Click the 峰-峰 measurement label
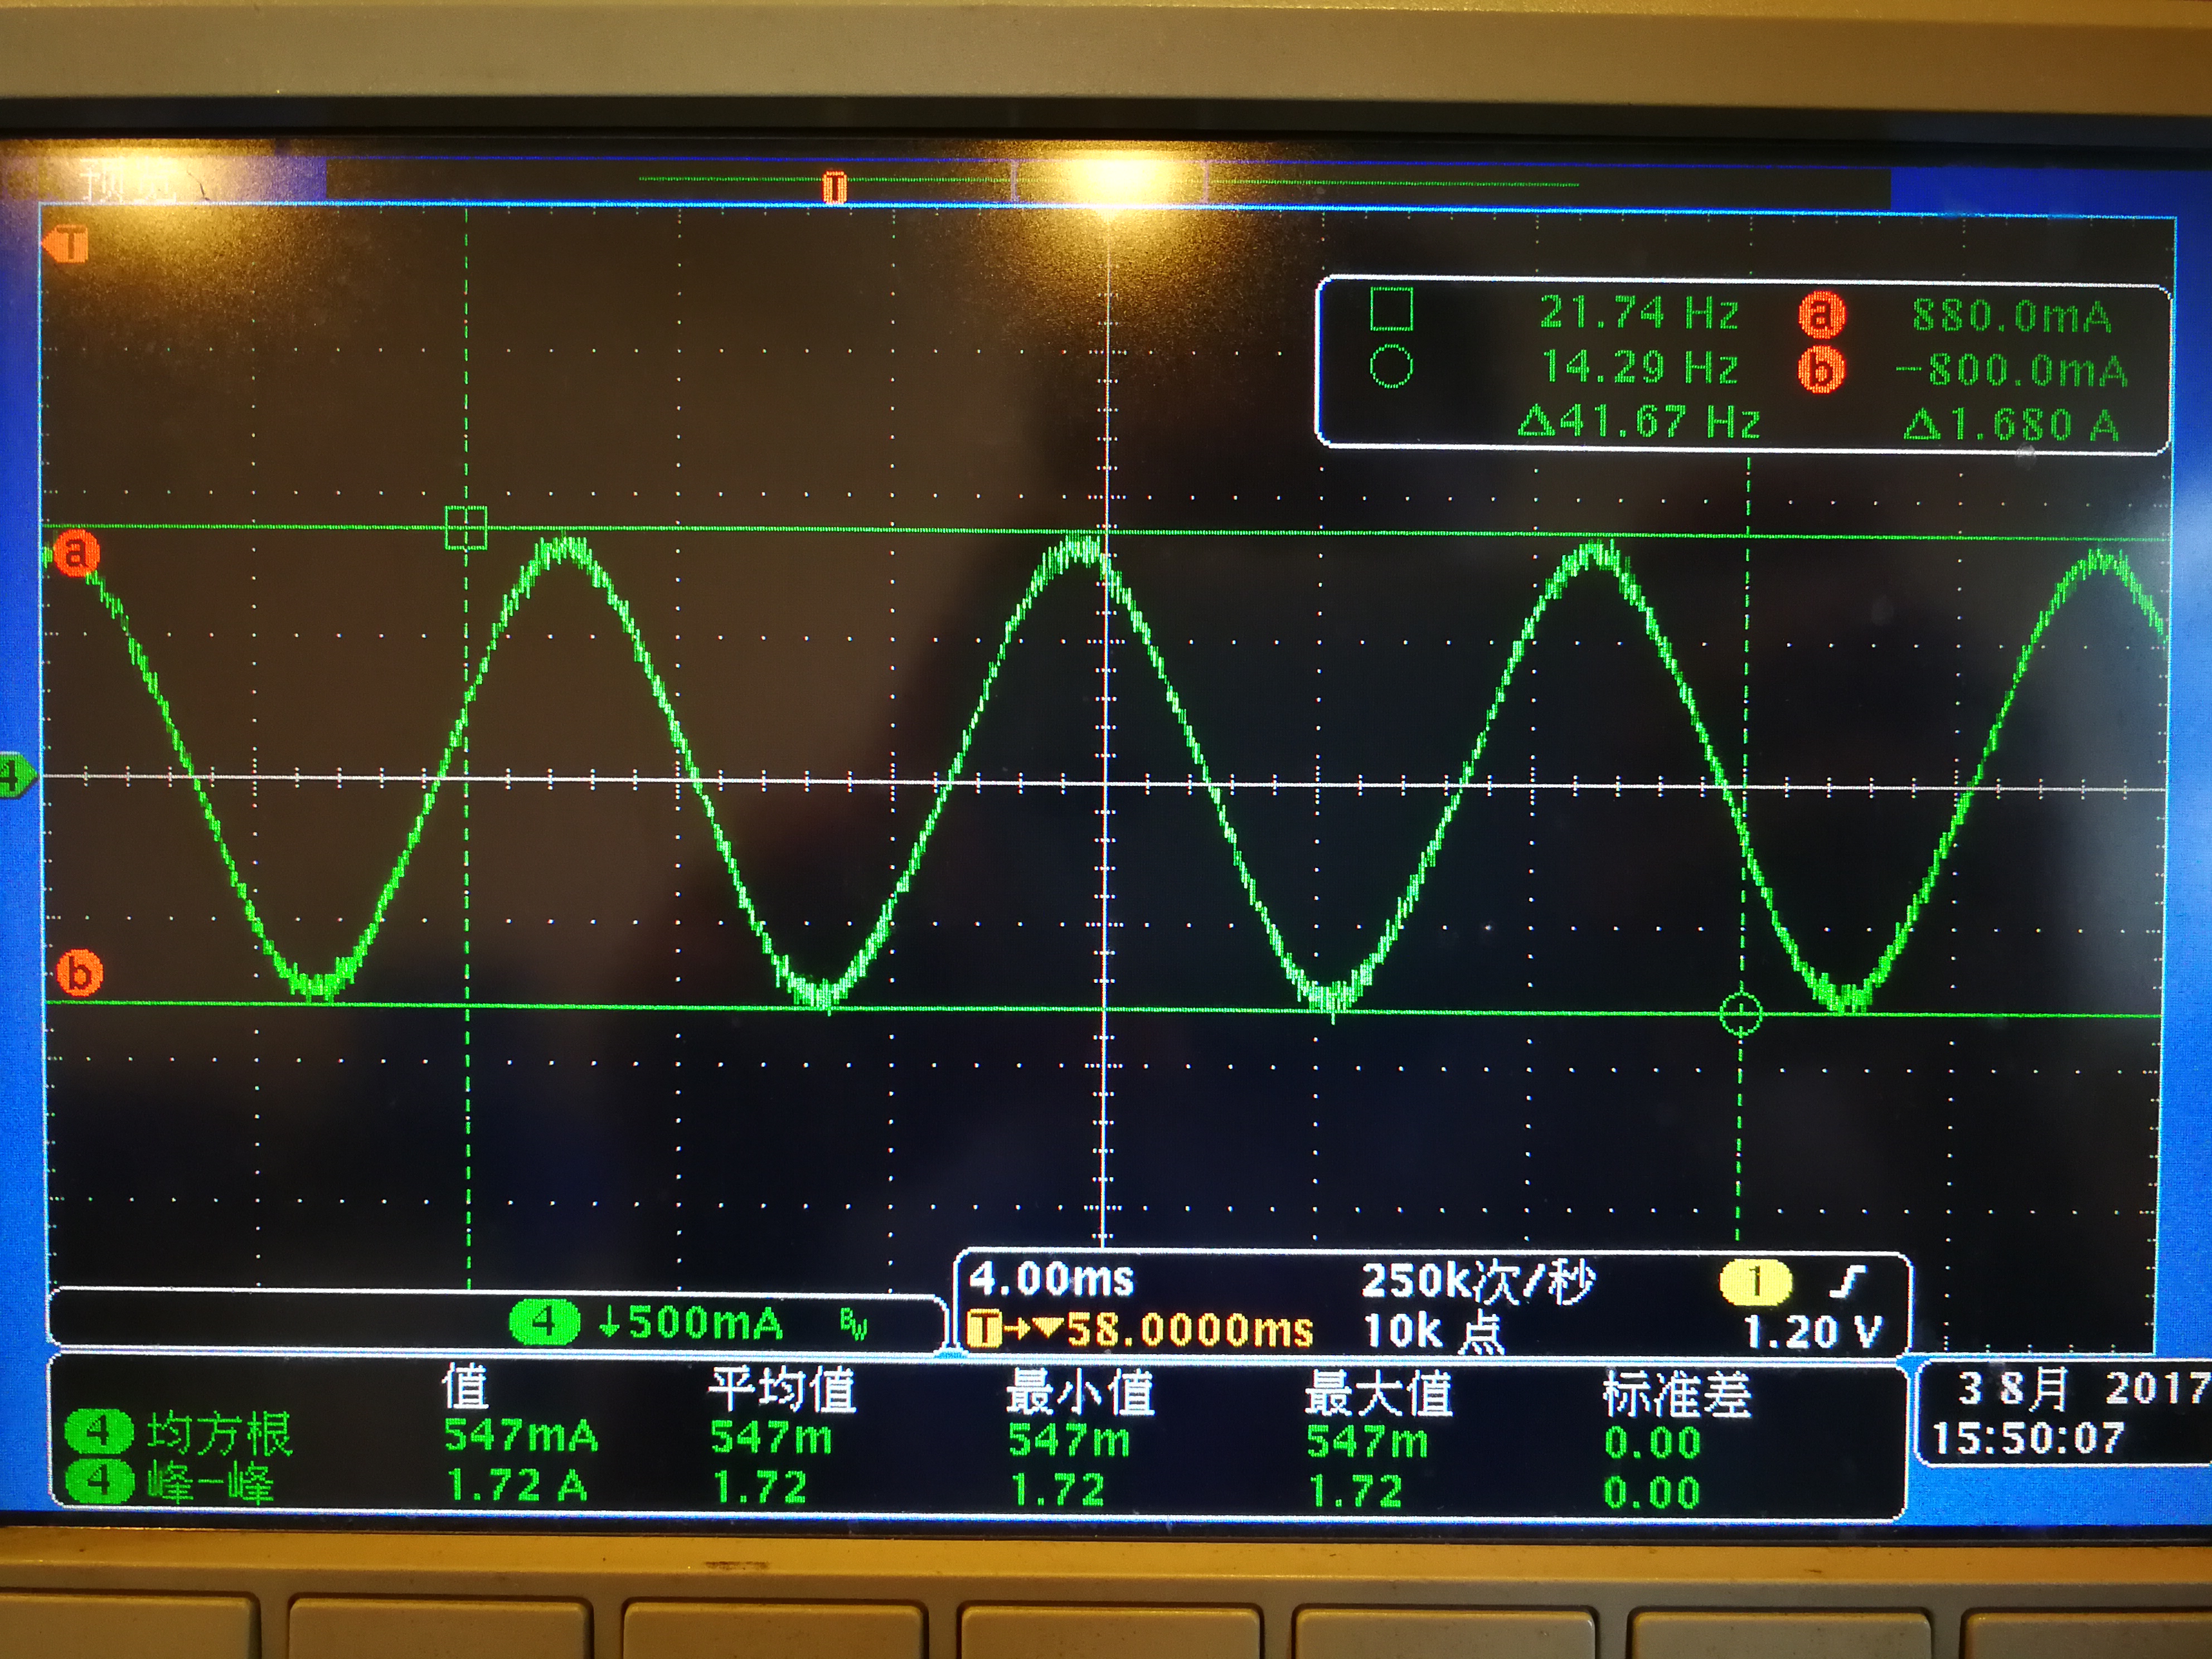The image size is (2212, 1659). (x=210, y=1482)
